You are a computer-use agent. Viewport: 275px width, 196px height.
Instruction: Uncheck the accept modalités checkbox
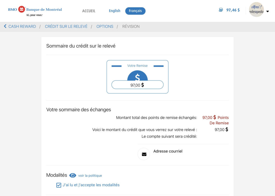(x=59, y=185)
